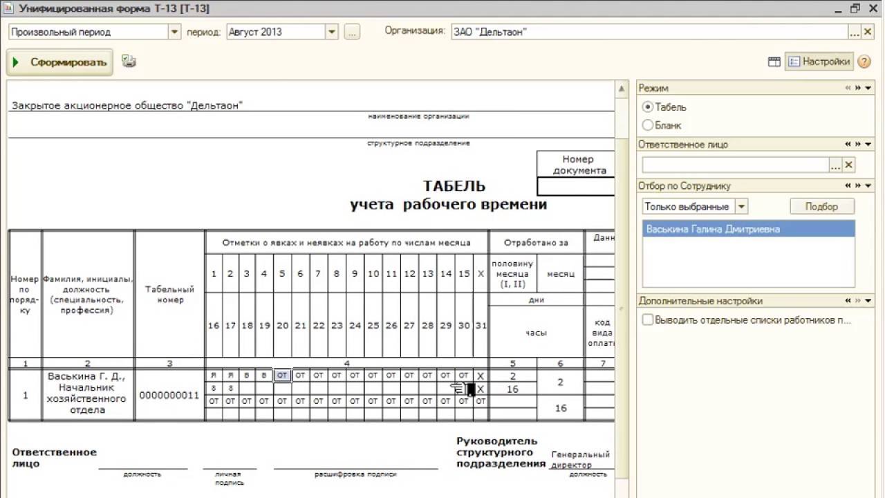
Task: Click the Закрытое акционерное общество "Дельтаон" text
Action: [127, 105]
